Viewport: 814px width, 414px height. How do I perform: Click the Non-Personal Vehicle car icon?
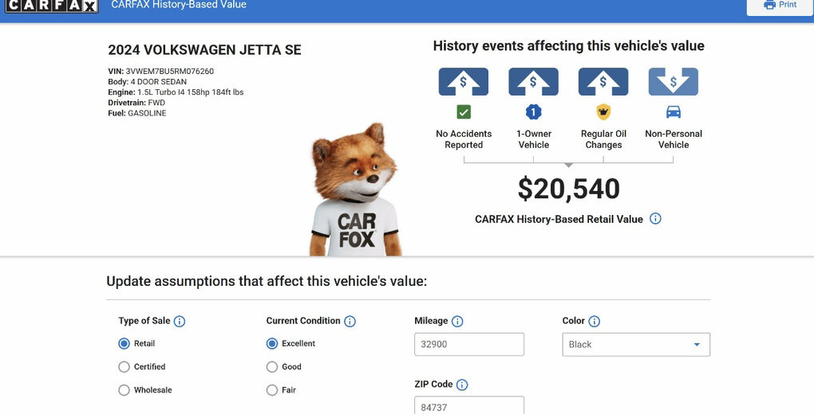click(x=674, y=112)
